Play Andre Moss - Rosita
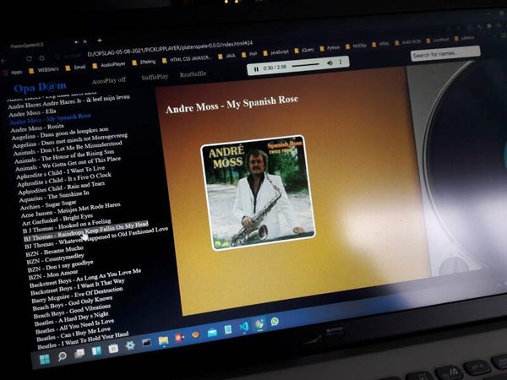Viewport: 507px width, 380px height. pos(37,128)
